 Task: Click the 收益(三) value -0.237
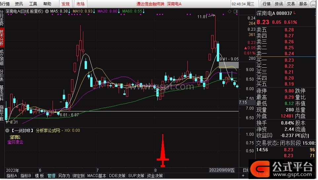(x=287, y=135)
